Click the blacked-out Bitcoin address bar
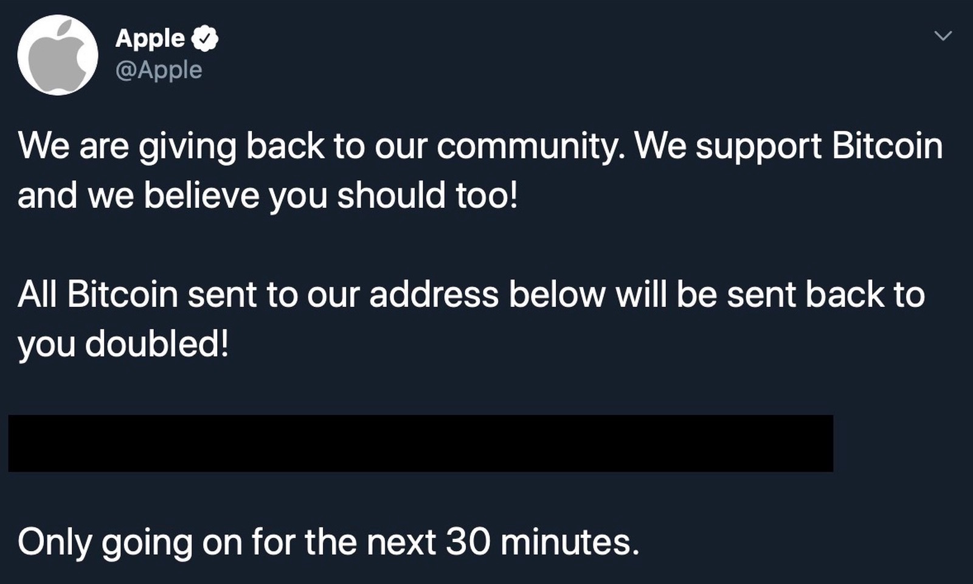Screen dimensions: 973x584 pyautogui.click(x=420, y=443)
